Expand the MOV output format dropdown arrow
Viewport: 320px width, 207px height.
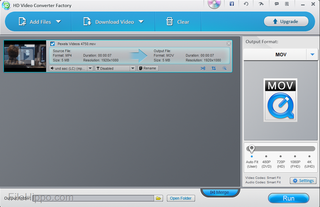coord(312,55)
